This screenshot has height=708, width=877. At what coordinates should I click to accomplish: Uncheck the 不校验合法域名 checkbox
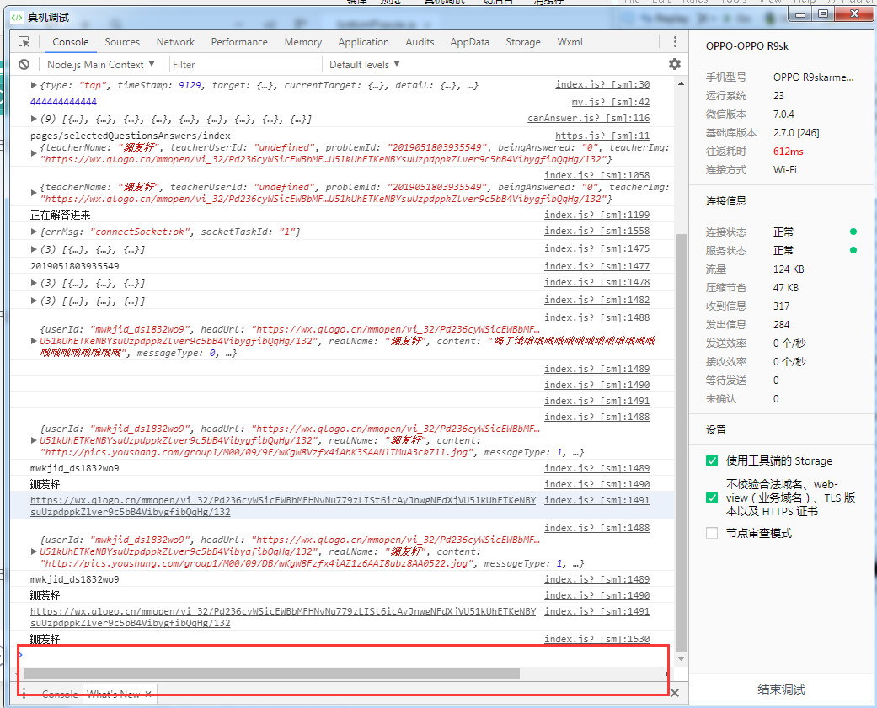pos(712,498)
